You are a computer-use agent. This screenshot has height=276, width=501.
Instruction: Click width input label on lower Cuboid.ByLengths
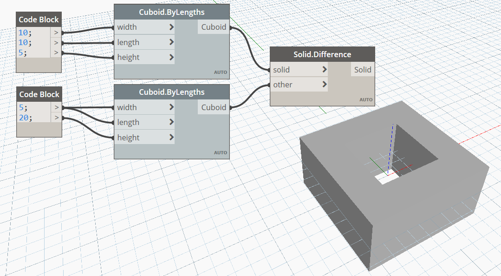point(127,107)
